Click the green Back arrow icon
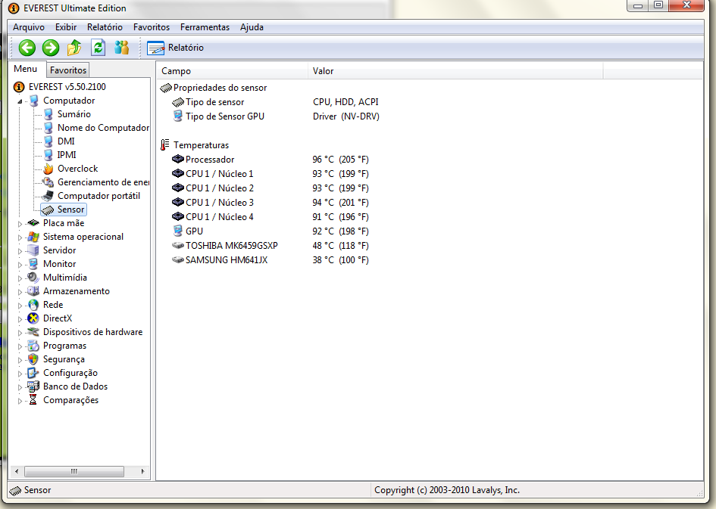Viewport: 716px width, 509px height. click(27, 48)
